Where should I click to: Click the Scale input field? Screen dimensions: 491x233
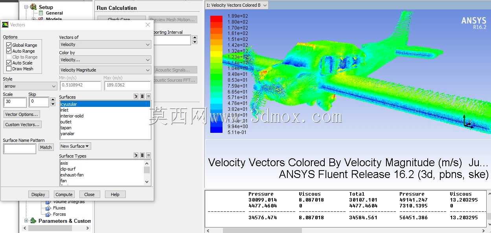15,102
